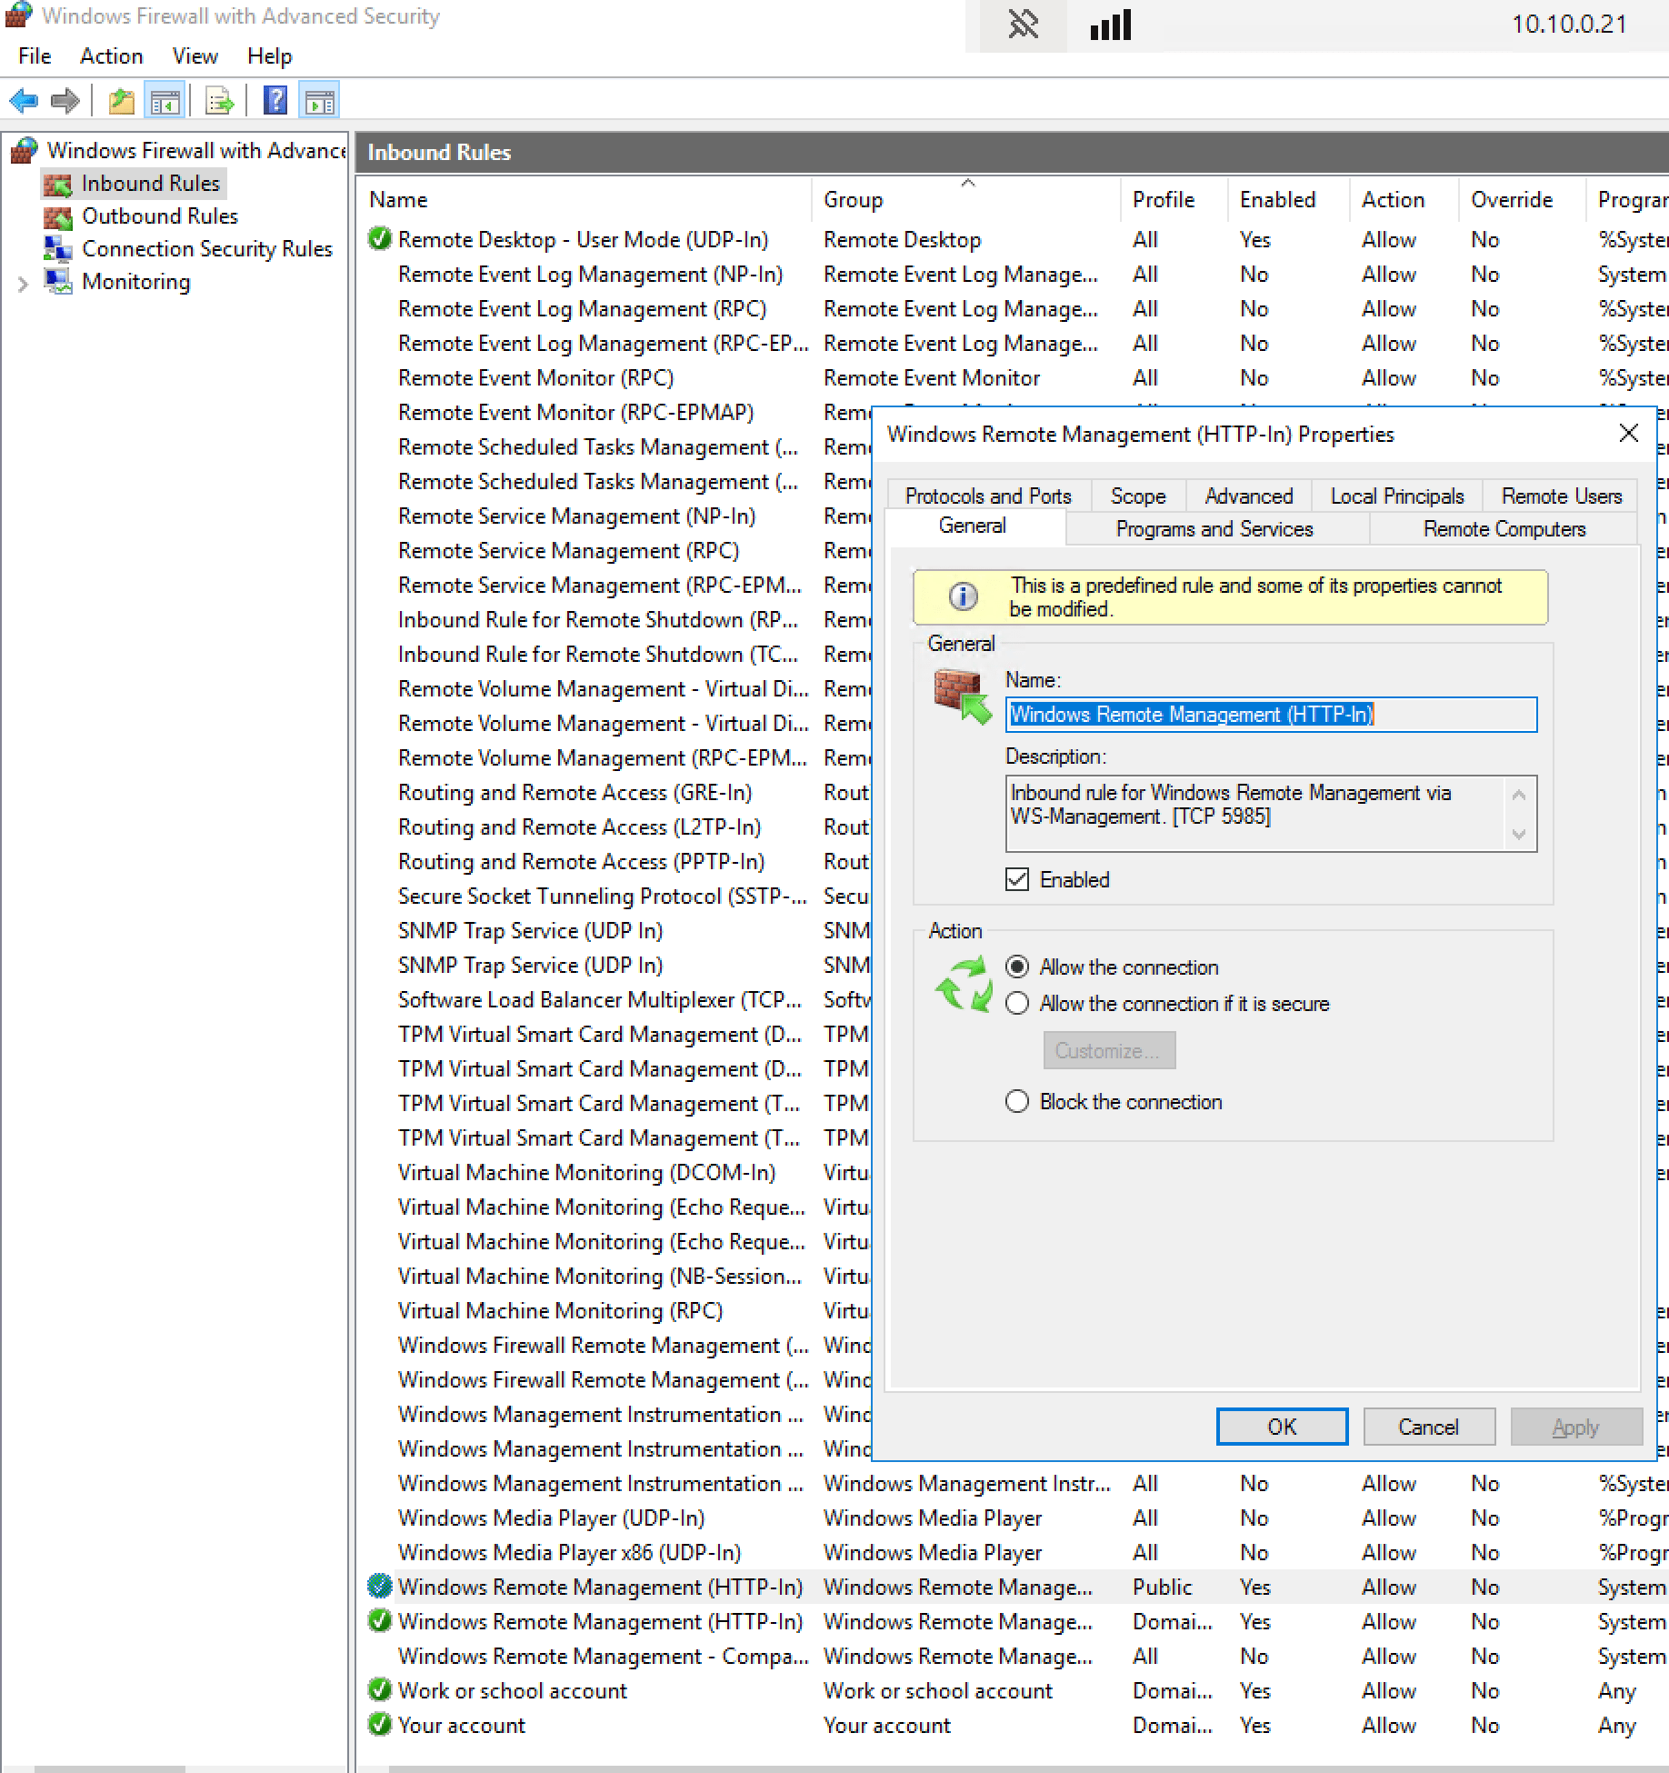The height and width of the screenshot is (1773, 1669).
Task: Toggle the action pane toolbar icon
Action: tap(319, 100)
